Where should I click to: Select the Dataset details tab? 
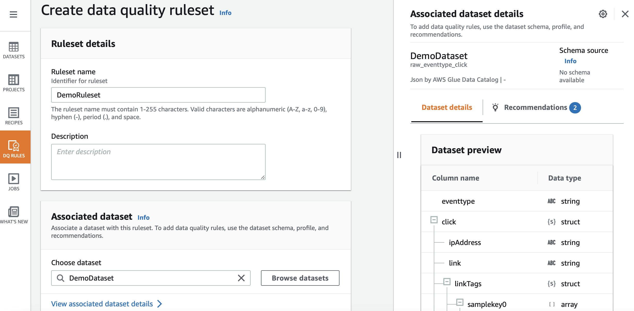[x=447, y=108]
